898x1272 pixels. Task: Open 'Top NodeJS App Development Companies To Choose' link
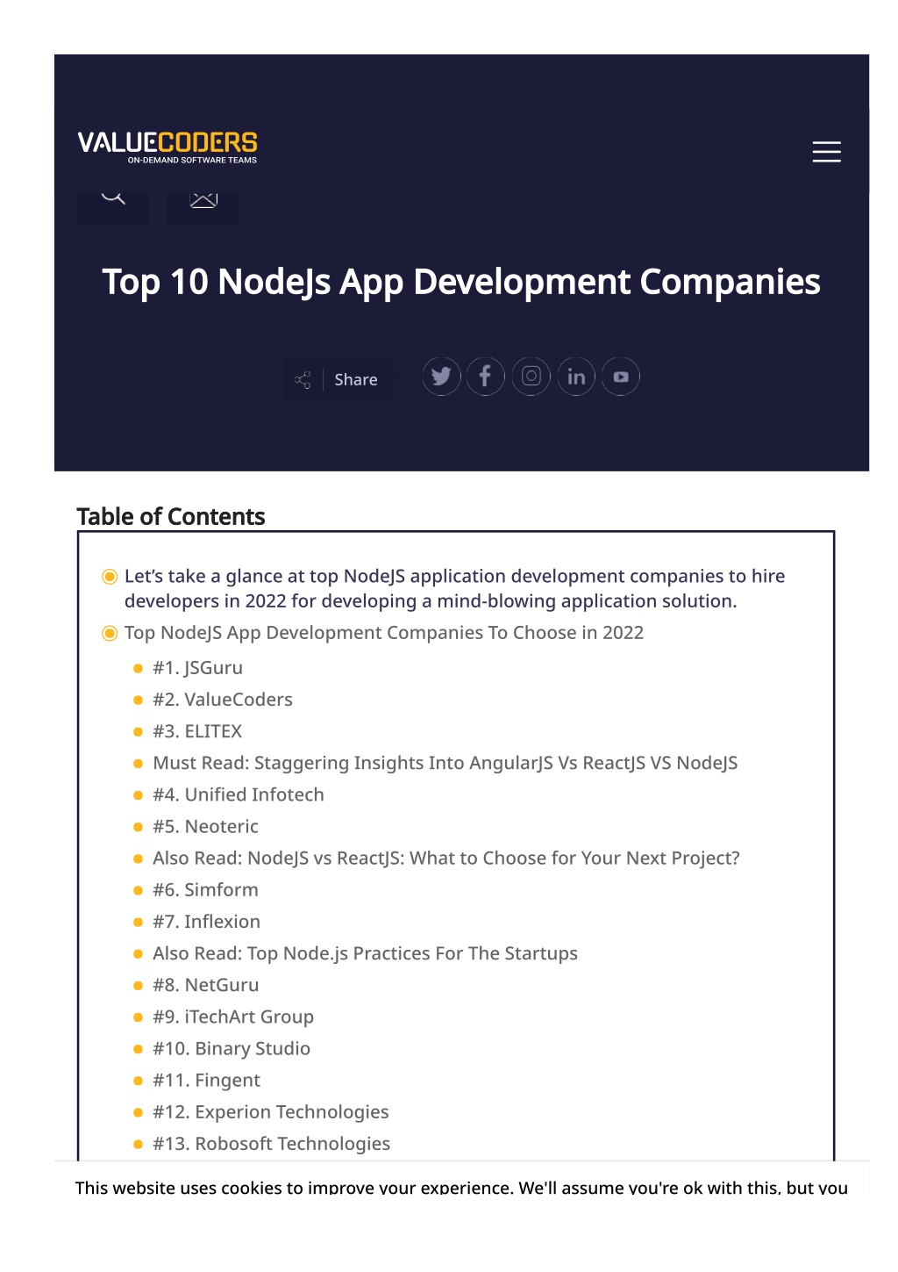point(384,633)
